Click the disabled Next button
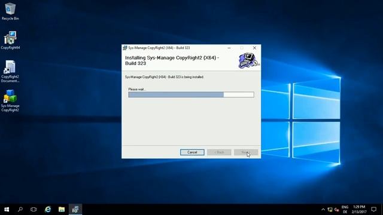Viewport: 383px width, 215px height. [246, 152]
